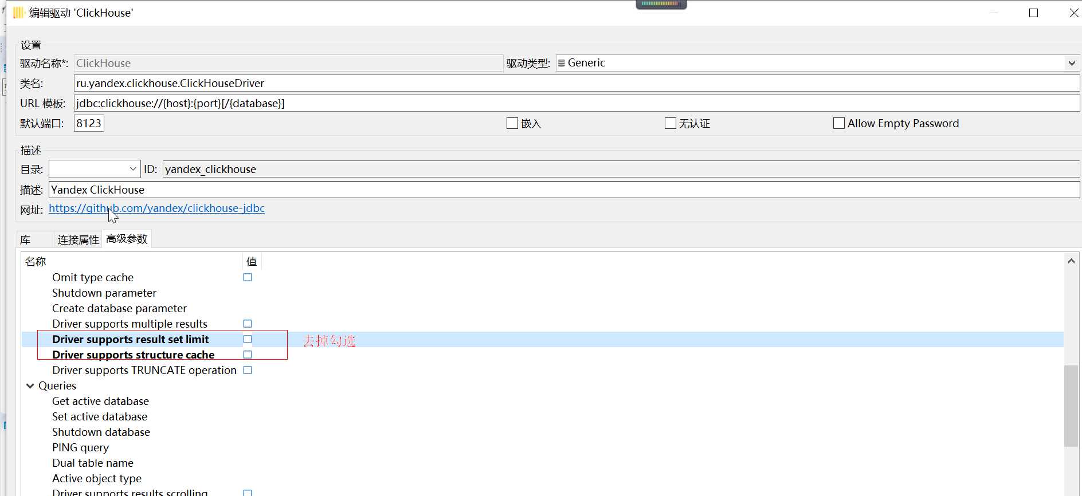Toggle the 嵌入 checkbox
Screen dimensions: 1082x496
tap(512, 123)
